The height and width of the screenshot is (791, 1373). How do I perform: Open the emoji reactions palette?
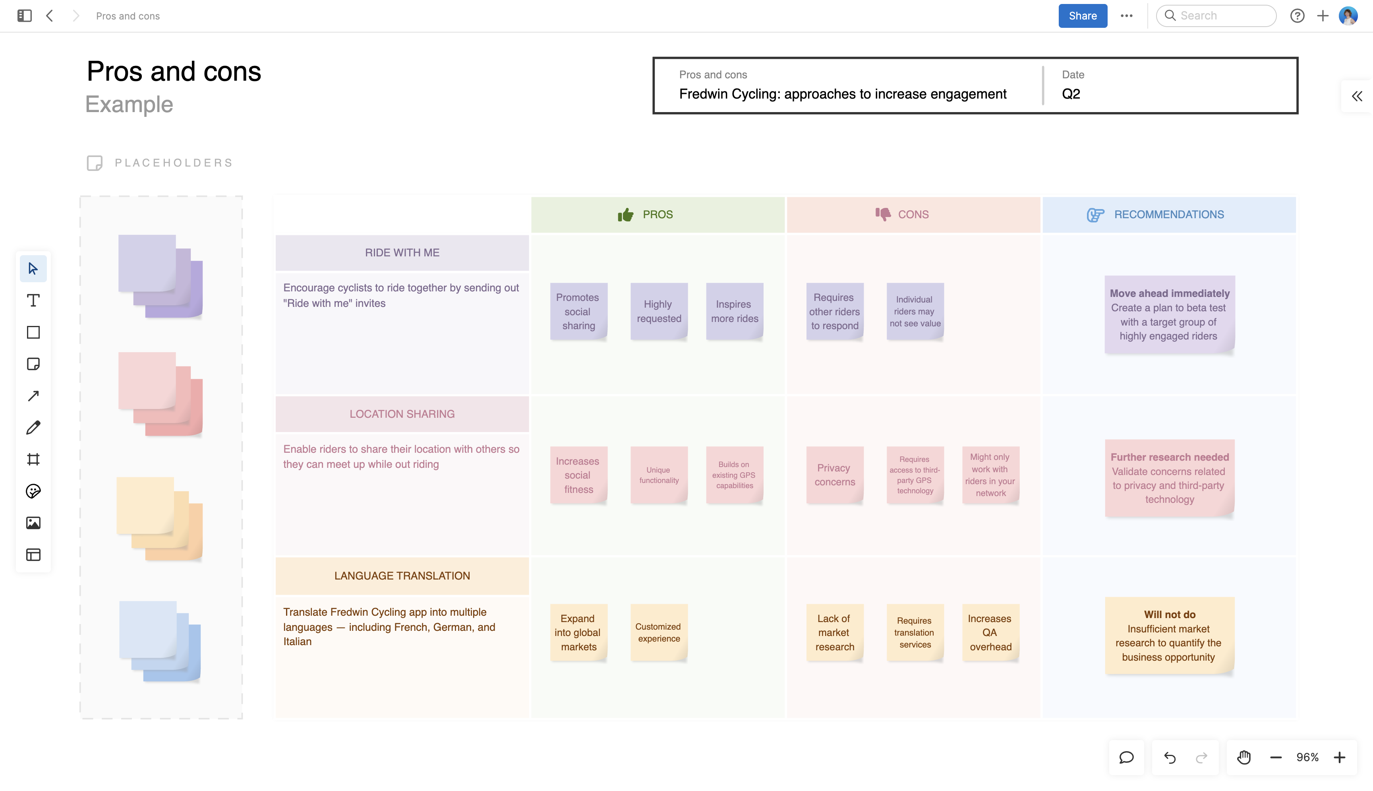point(33,491)
